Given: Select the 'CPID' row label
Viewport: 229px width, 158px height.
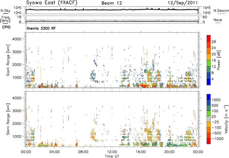Looking at the screenshot, I should pos(6,27).
